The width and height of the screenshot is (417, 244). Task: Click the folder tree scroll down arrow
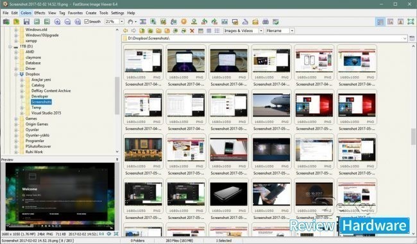coord(117,152)
